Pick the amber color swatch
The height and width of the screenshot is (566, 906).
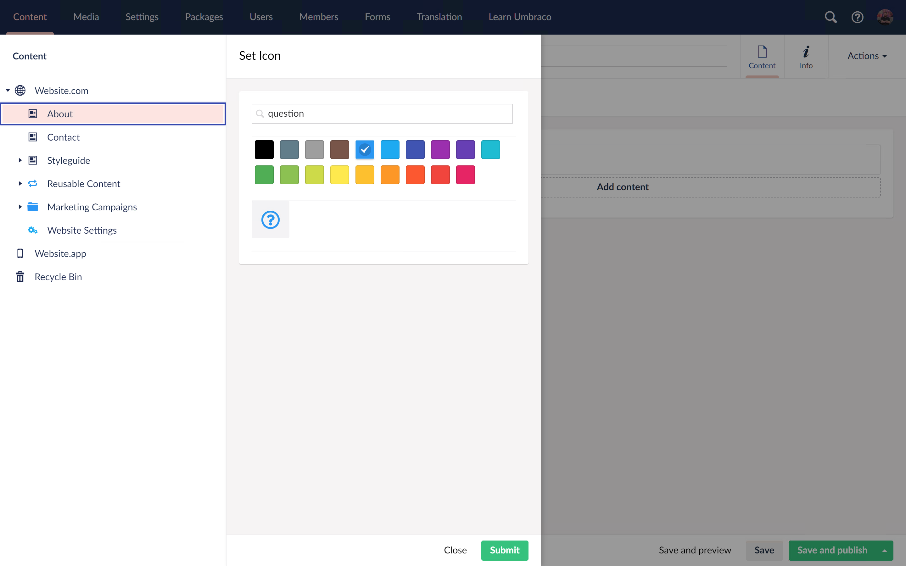[365, 175]
